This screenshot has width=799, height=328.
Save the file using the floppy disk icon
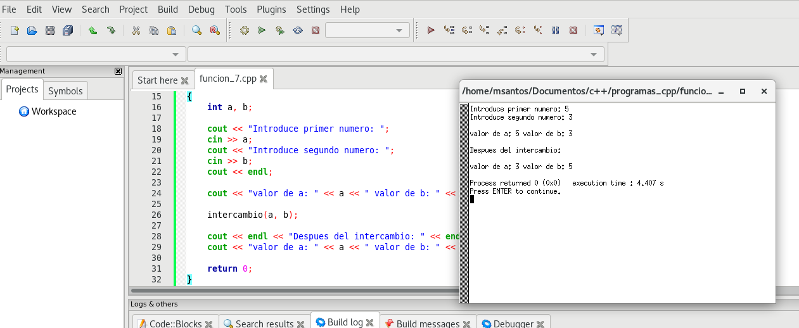coord(50,30)
